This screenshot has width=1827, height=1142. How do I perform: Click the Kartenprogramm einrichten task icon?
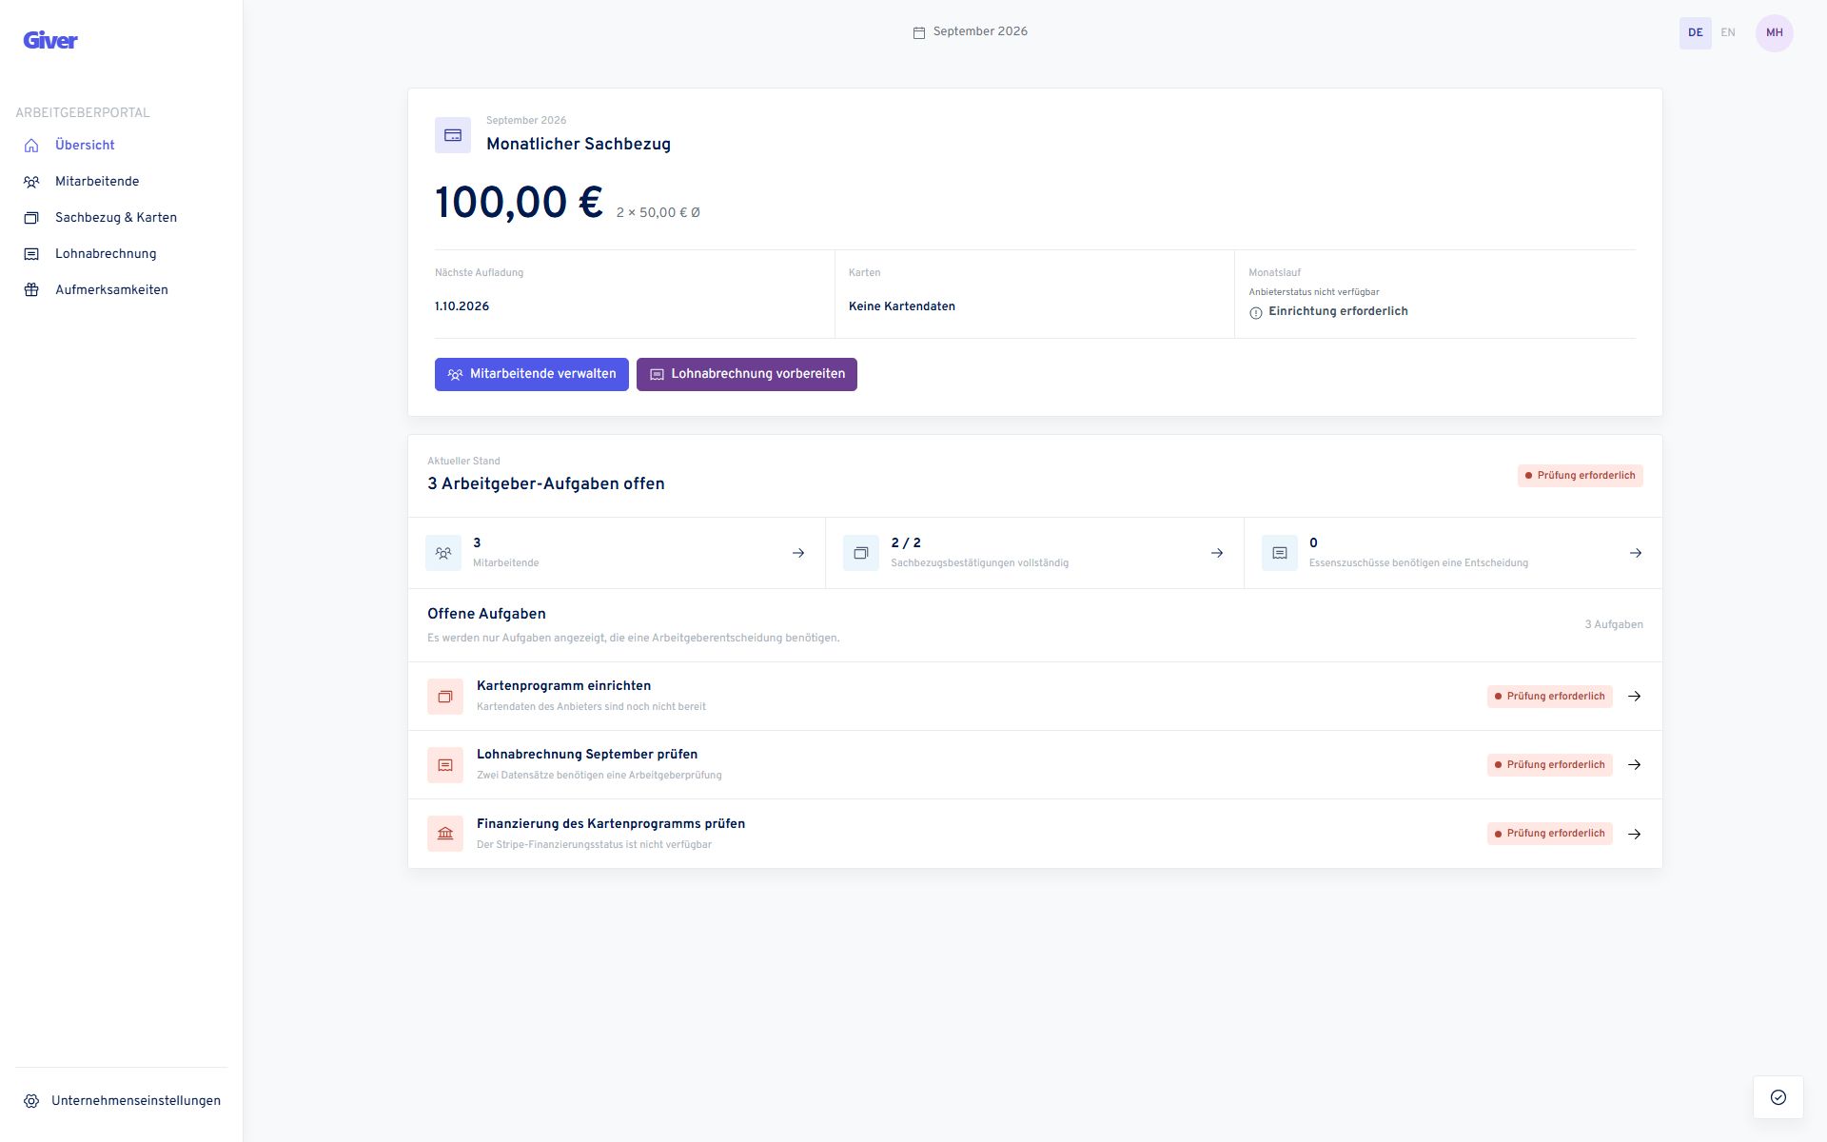tap(445, 697)
